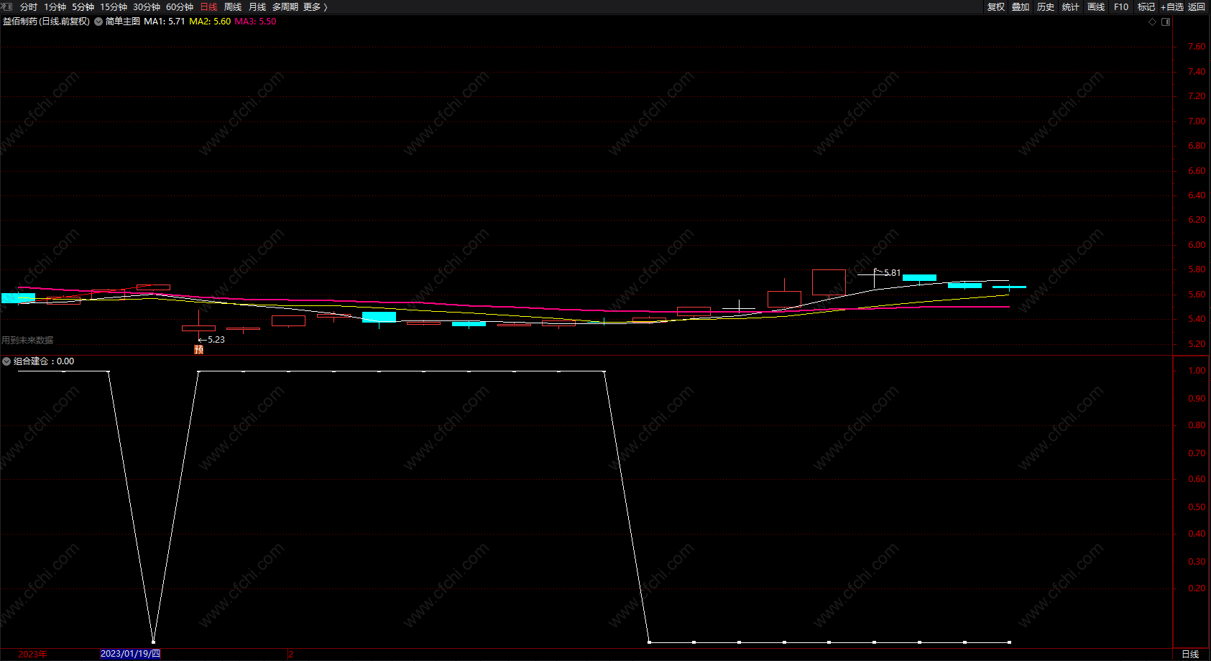Click the 5.81 high price label
Screen dimensions: 1211x661
coord(892,273)
